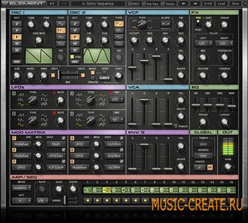Open delay Left time dropdown

coord(203,43)
